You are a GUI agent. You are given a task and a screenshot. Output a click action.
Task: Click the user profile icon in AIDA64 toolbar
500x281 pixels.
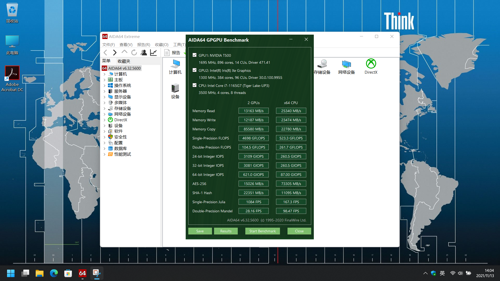(x=144, y=53)
